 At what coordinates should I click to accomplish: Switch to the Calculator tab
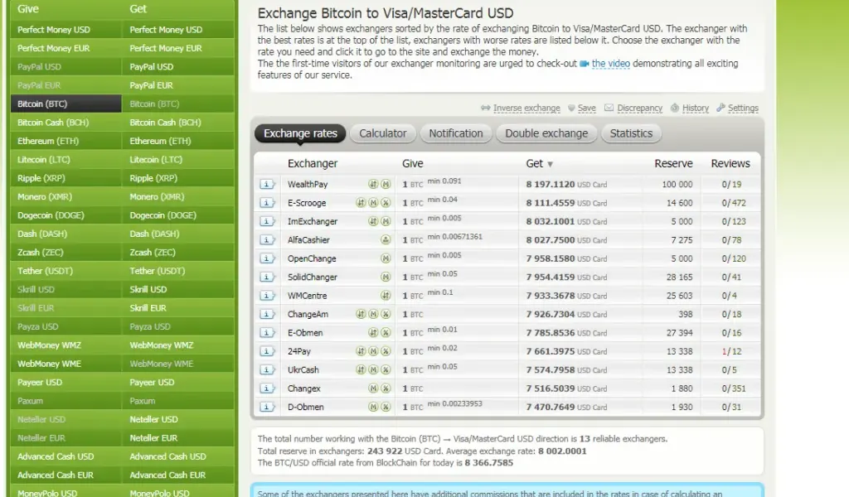pos(383,133)
